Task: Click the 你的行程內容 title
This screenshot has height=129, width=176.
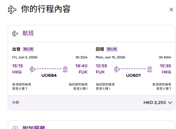Action: click(46, 9)
